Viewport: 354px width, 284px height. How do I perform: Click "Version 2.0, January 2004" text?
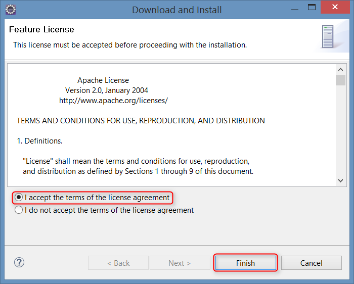[x=107, y=90]
